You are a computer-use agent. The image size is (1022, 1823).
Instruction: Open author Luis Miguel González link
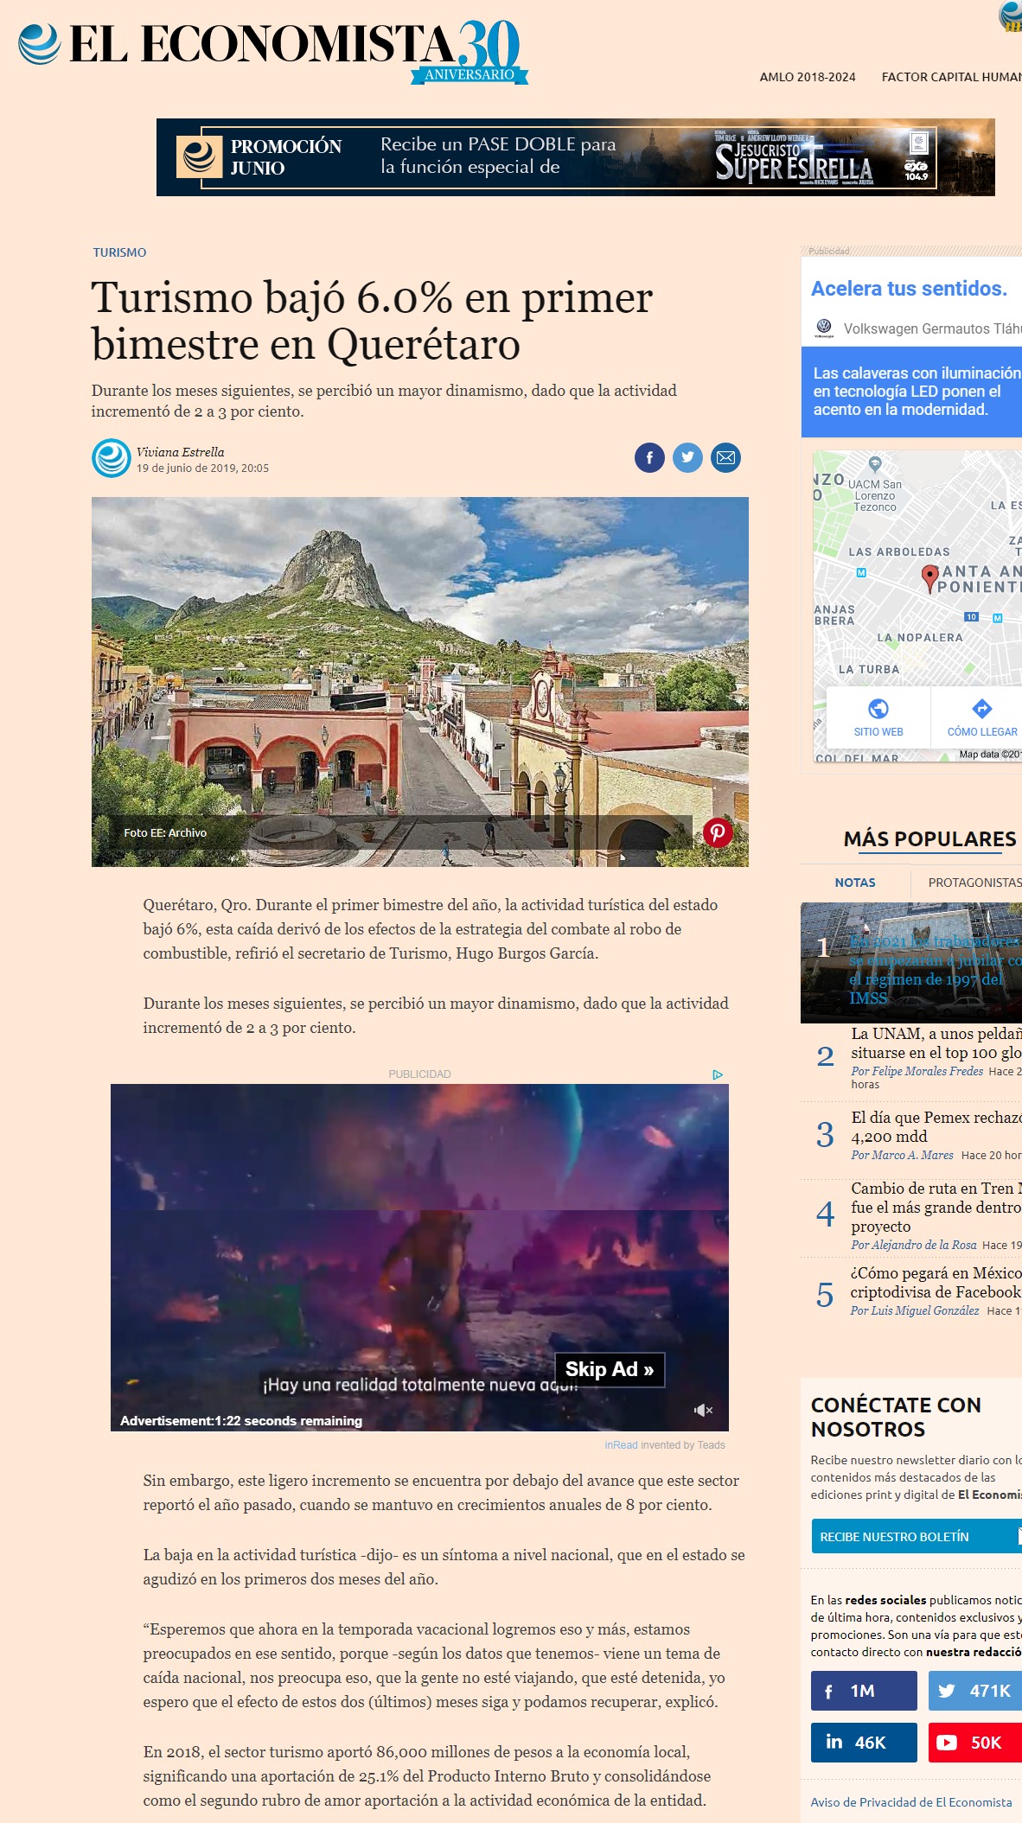pyautogui.click(x=915, y=1310)
